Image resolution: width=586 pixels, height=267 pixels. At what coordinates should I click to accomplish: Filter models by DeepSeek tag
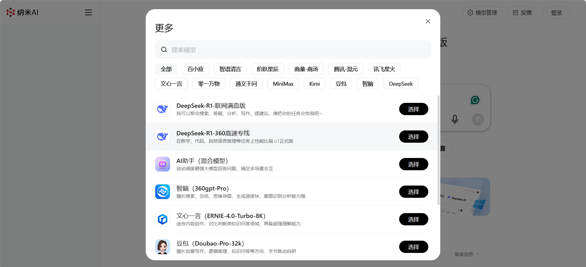tap(401, 84)
